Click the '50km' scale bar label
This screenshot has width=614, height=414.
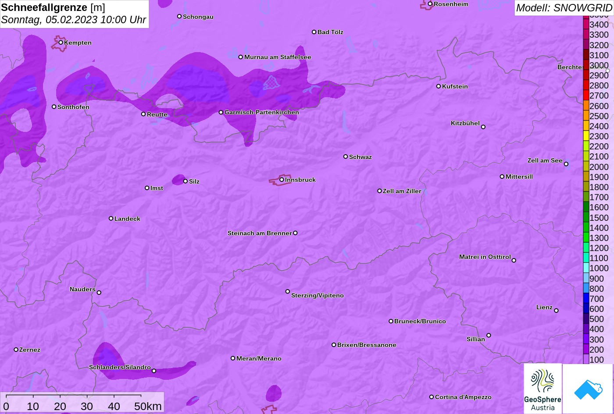148,406
